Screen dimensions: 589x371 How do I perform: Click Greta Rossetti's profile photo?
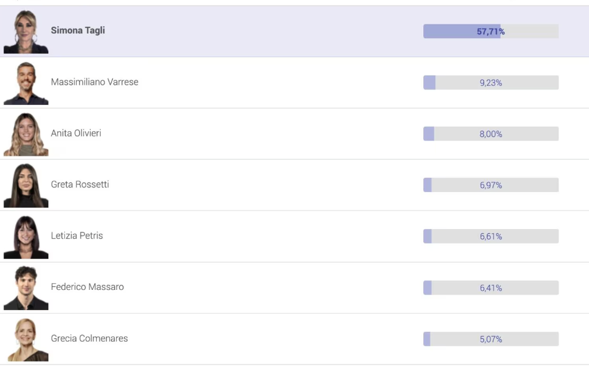click(x=26, y=185)
